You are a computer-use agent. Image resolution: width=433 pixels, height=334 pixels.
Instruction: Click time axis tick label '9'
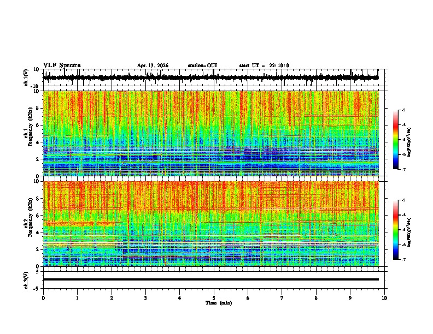pyautogui.click(x=350, y=298)
